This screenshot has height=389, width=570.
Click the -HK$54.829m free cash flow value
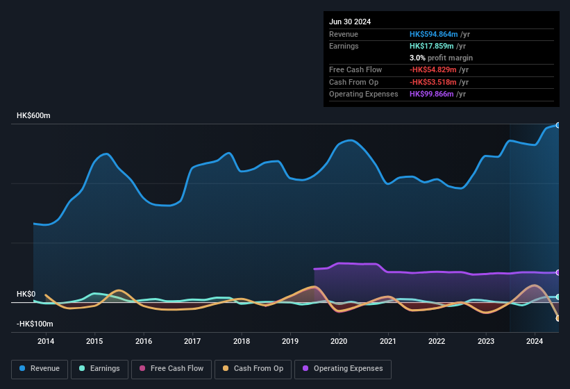pos(433,69)
